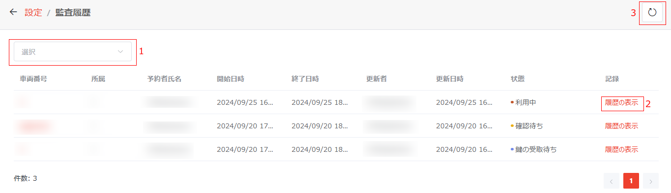This screenshot has height=193, width=671.
Task: Click the 予約者氏名 column header
Action: click(164, 79)
